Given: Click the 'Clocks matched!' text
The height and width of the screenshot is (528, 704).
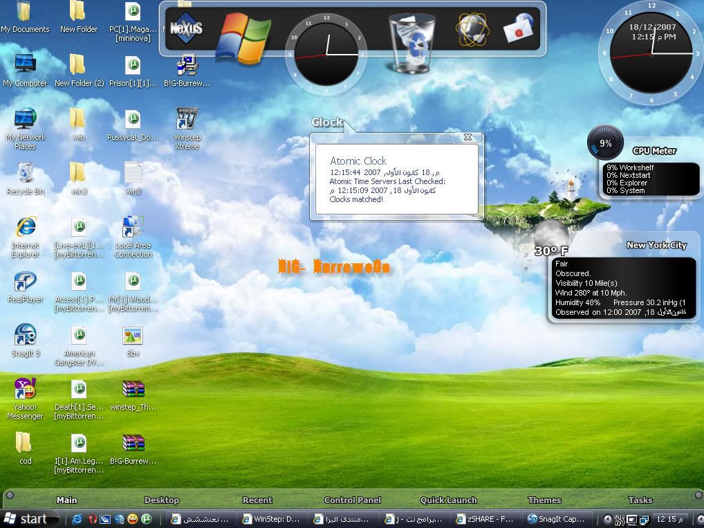Looking at the screenshot, I should [x=356, y=199].
